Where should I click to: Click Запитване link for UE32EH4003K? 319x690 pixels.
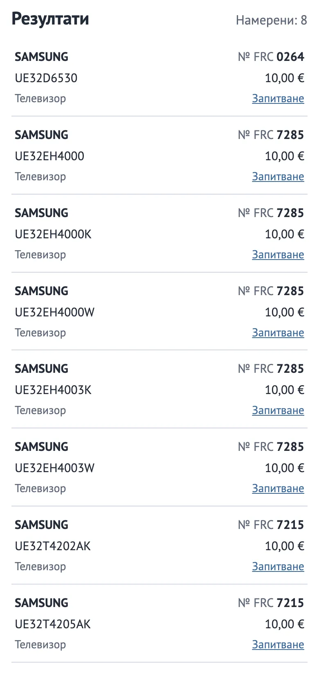(x=278, y=410)
